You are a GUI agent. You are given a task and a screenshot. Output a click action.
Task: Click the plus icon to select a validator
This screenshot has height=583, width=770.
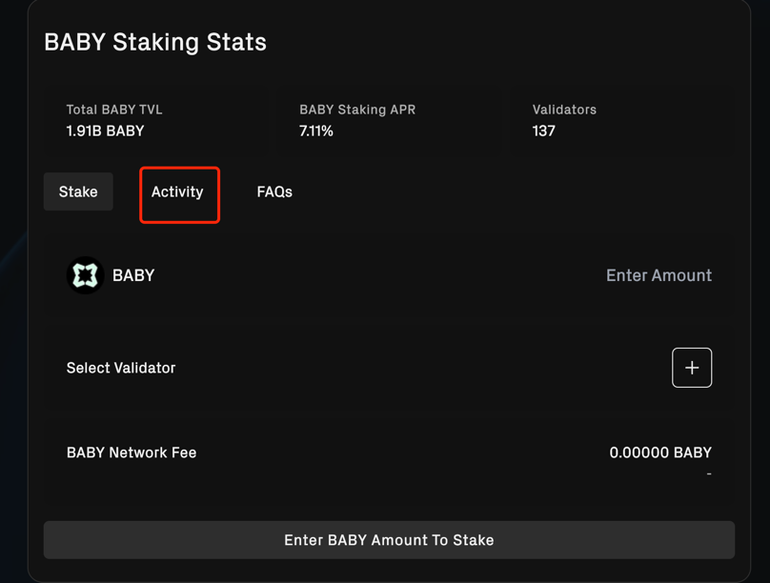coord(692,368)
